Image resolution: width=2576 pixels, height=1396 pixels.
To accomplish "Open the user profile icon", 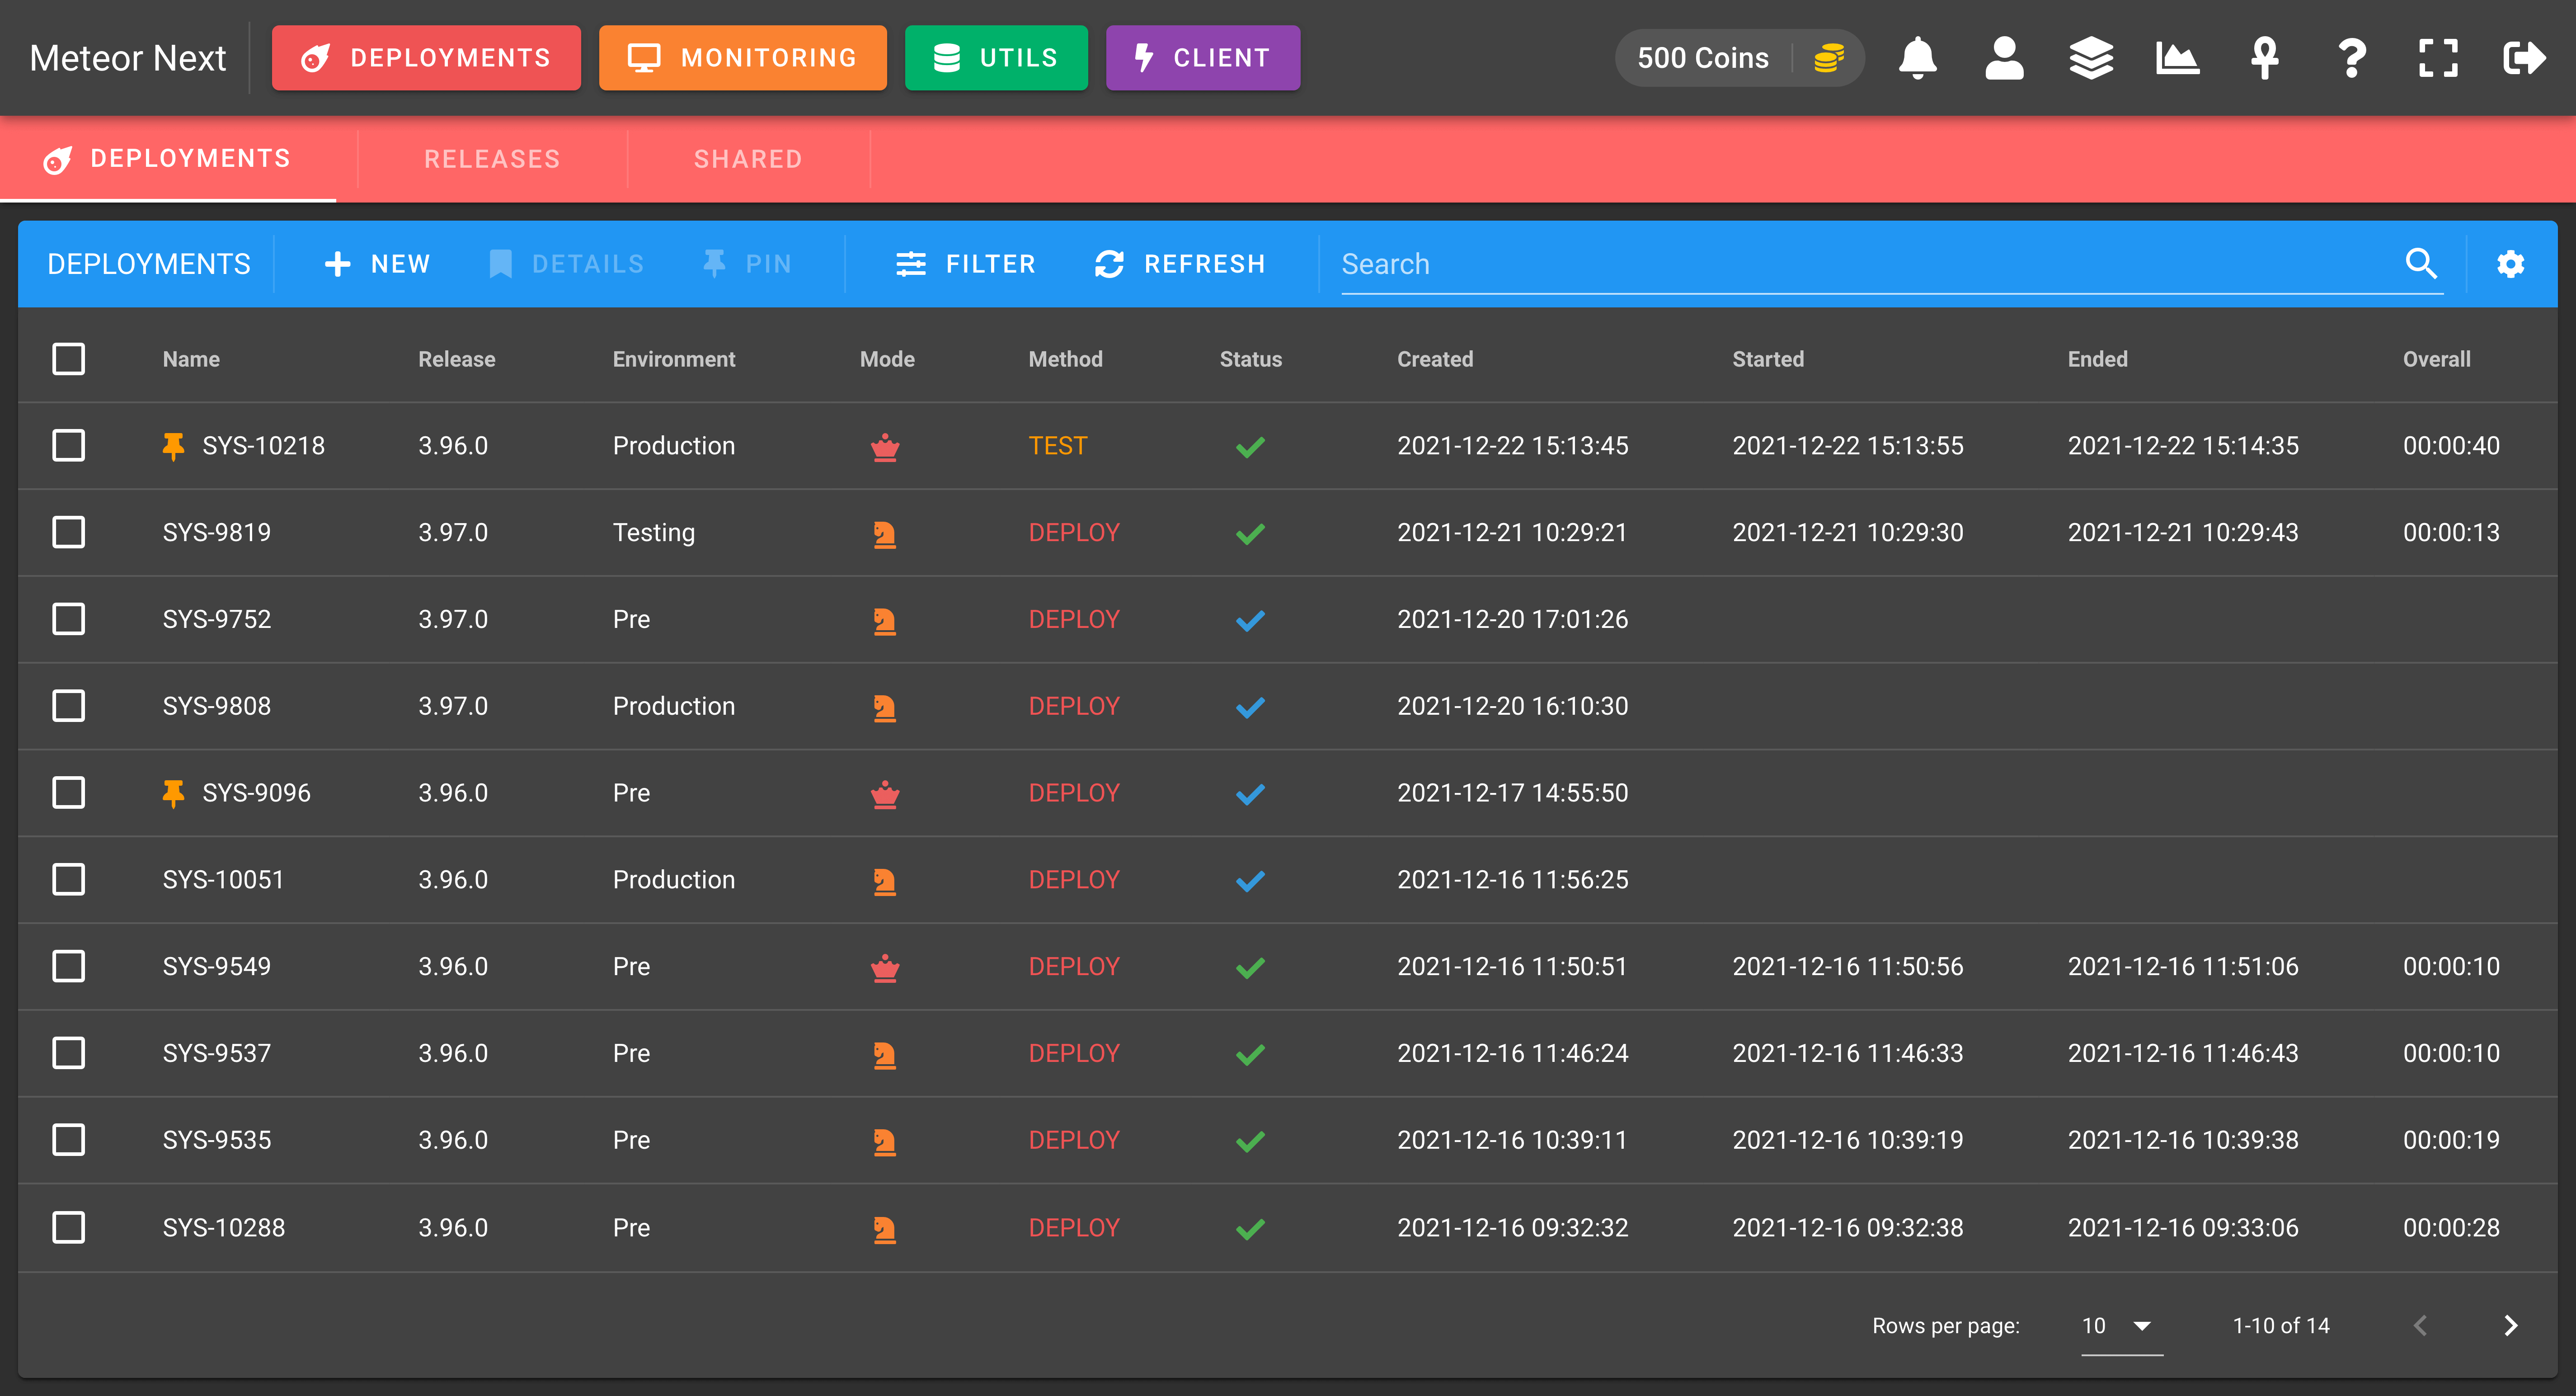I will point(2004,58).
